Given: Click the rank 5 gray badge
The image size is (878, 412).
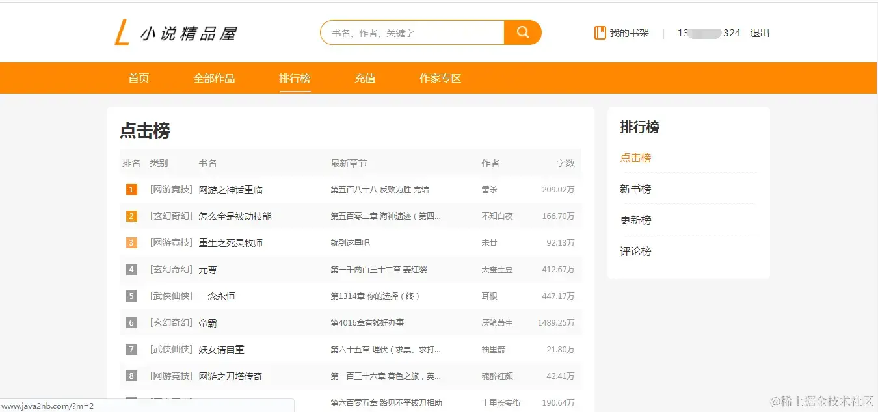Looking at the screenshot, I should [131, 296].
